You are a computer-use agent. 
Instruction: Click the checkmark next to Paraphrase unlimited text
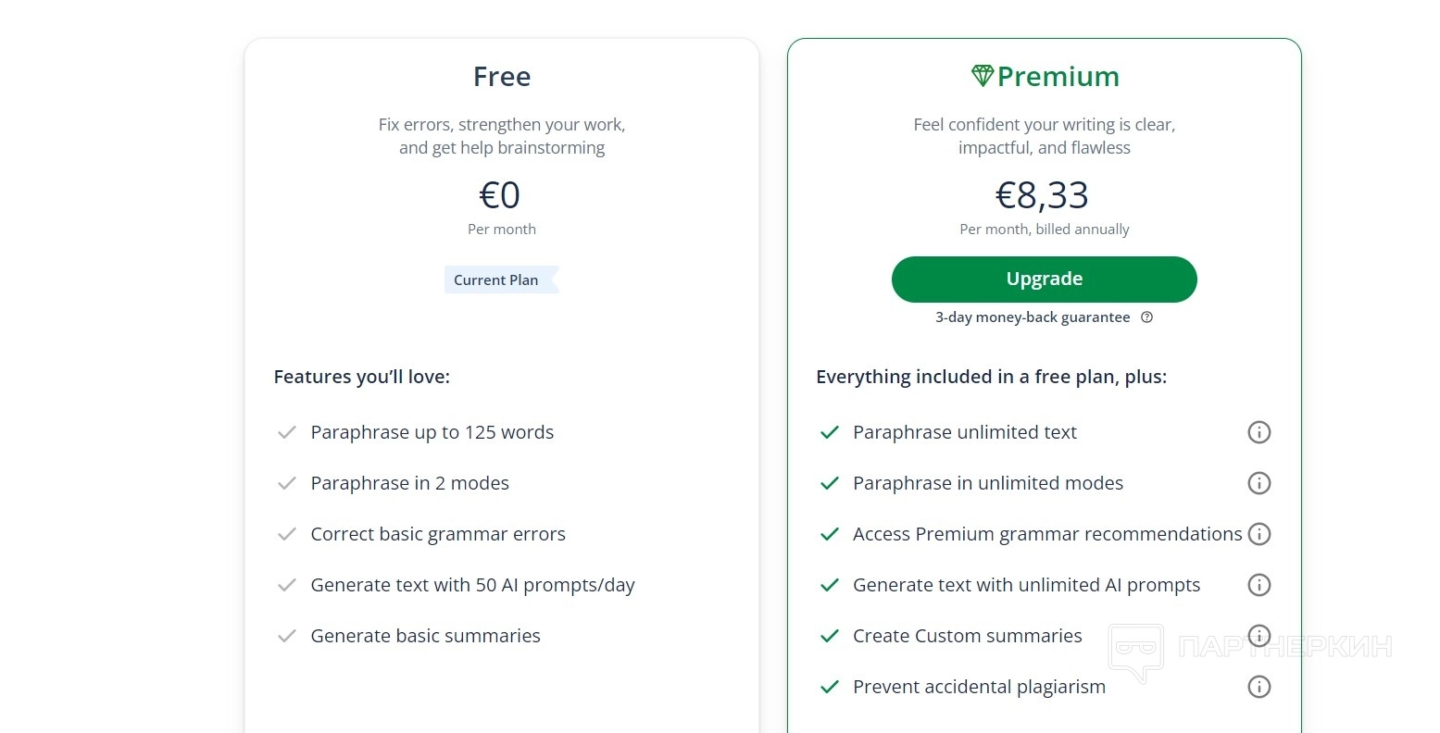830,432
